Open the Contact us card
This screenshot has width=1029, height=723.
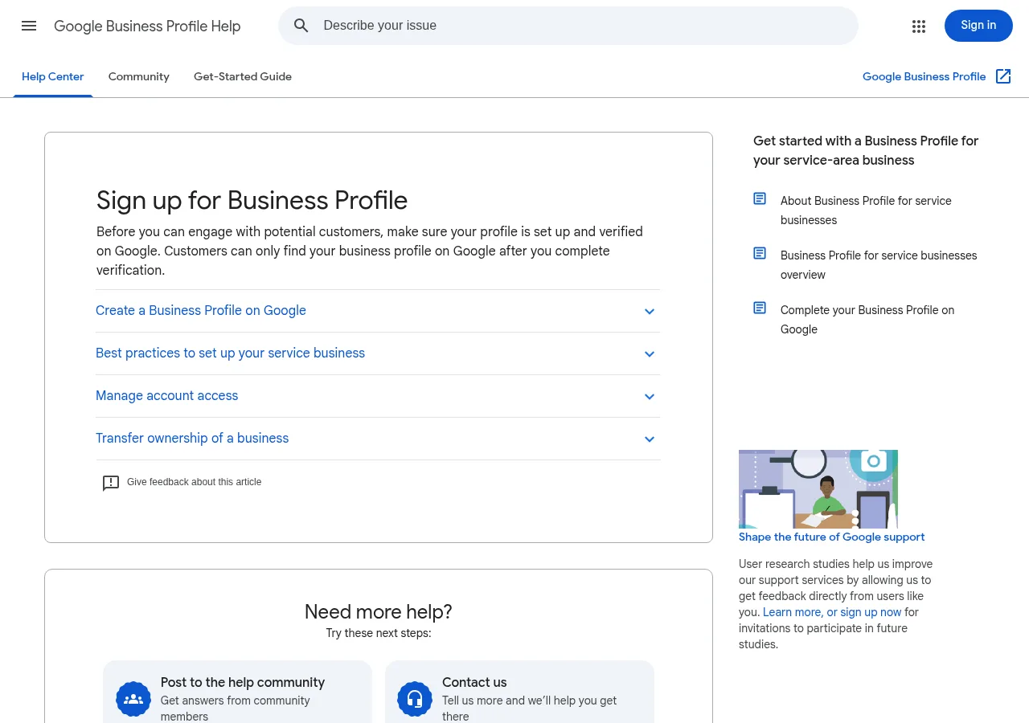(x=519, y=693)
